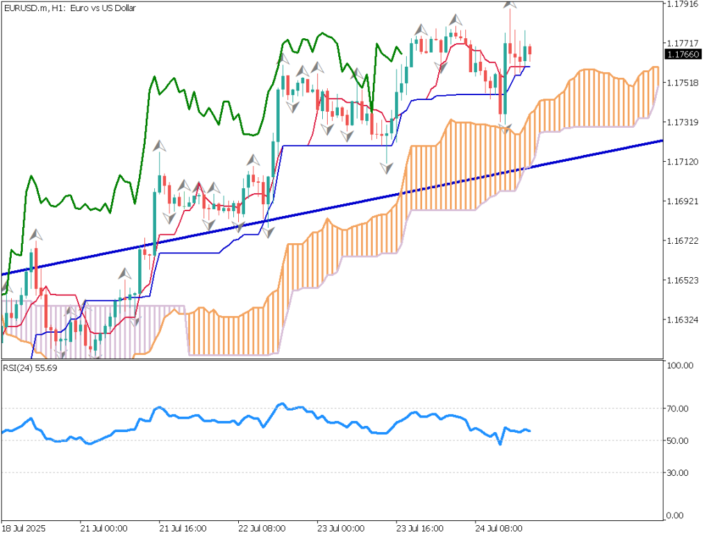This screenshot has width=711, height=537.
Task: Select up fractal arrow above 21 Jul 16:00 spike
Action: 160,145
